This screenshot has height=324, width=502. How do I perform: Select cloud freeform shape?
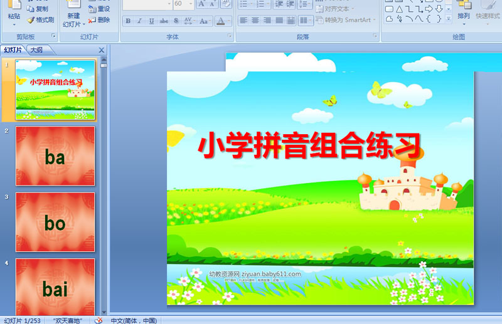pyautogui.click(x=389, y=19)
